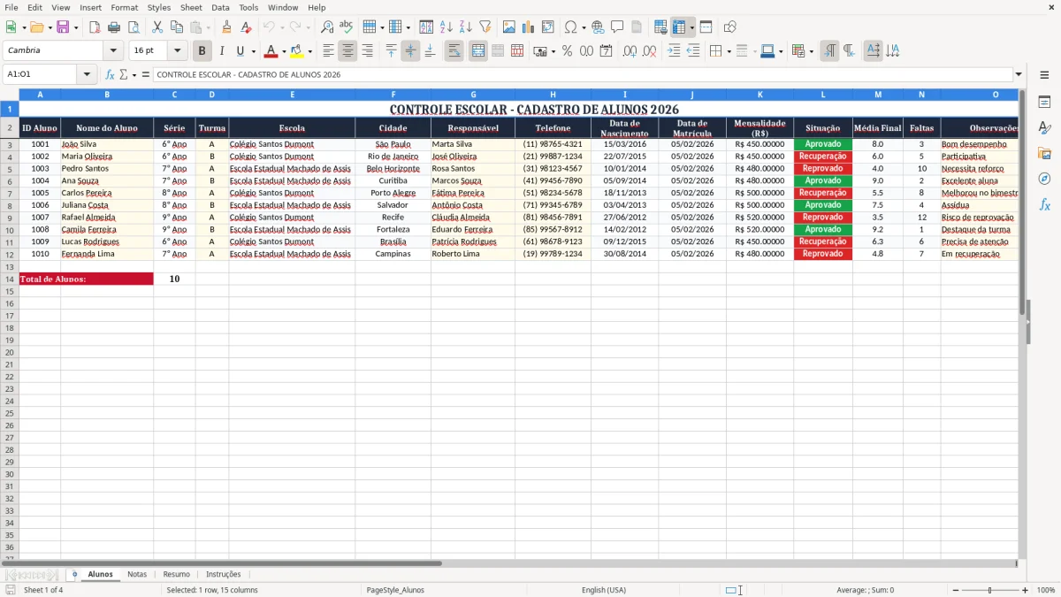The width and height of the screenshot is (1061, 597).
Task: Run the Spelling check icon
Action: (347, 27)
